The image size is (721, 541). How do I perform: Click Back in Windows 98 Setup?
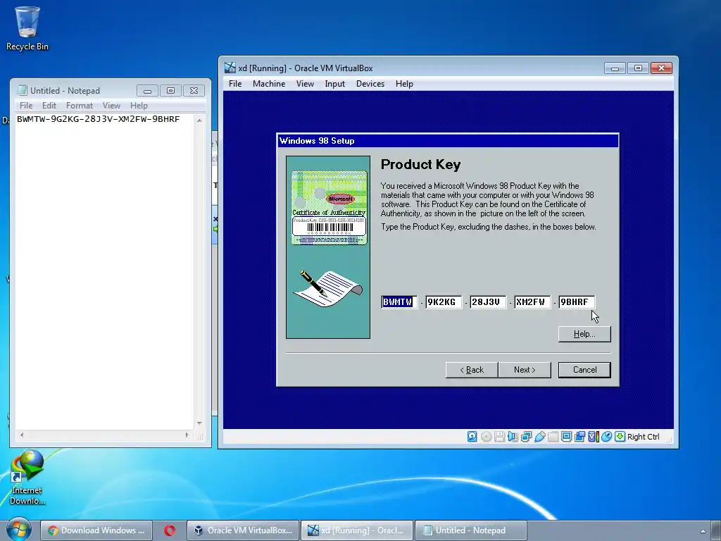pos(472,370)
